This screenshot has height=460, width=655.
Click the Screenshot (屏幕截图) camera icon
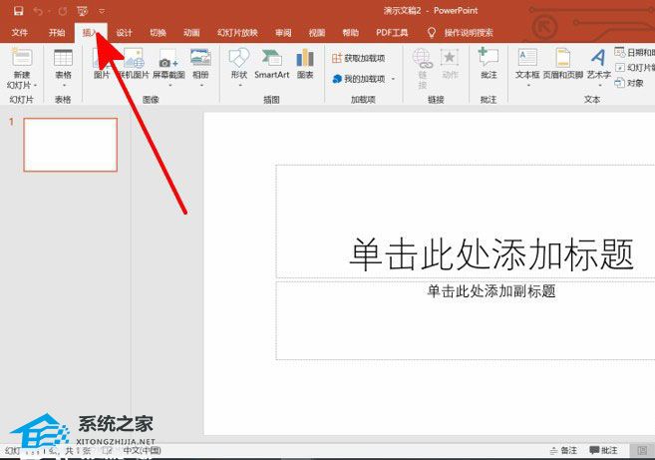click(168, 60)
